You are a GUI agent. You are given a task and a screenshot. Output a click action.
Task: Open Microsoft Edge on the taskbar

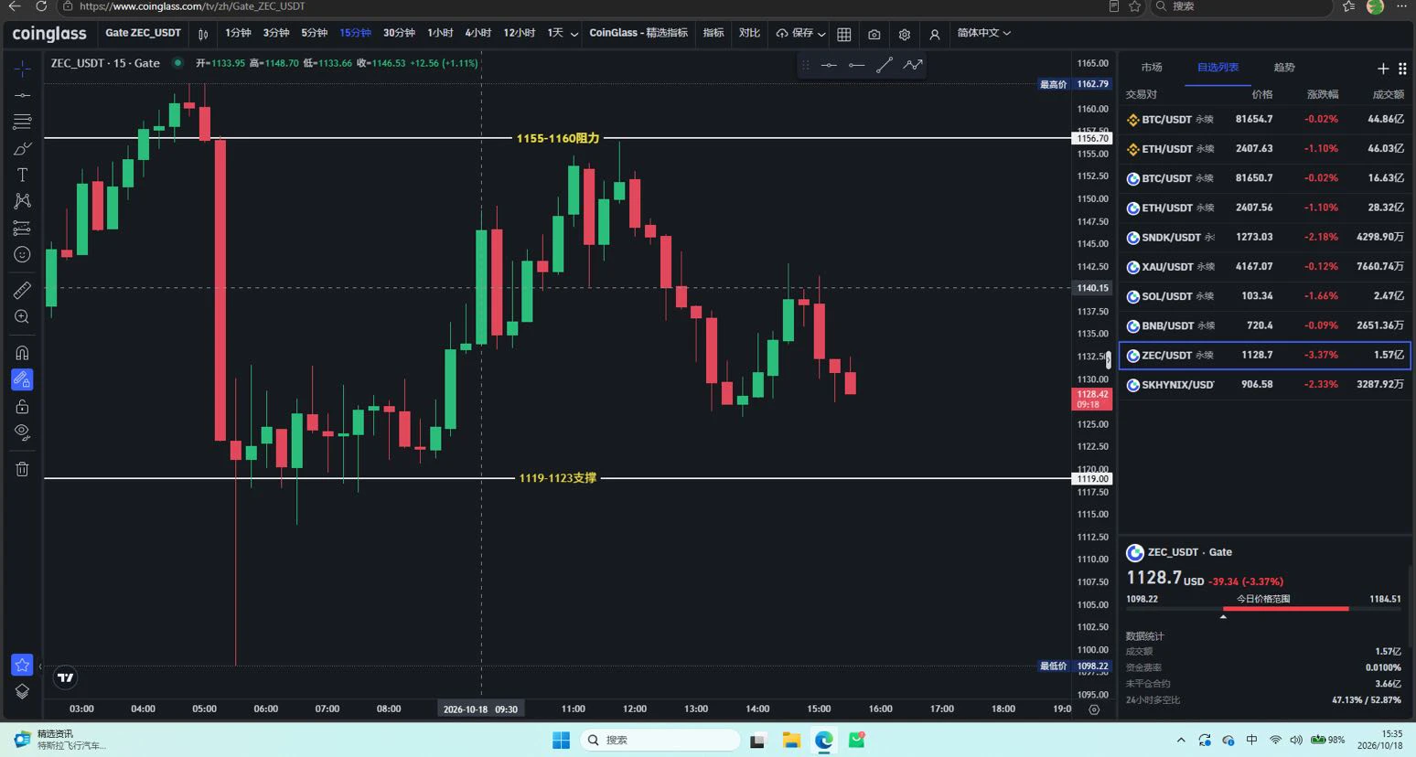click(824, 740)
